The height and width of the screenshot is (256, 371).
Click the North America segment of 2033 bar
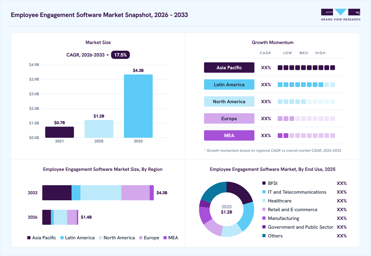coord(101,193)
